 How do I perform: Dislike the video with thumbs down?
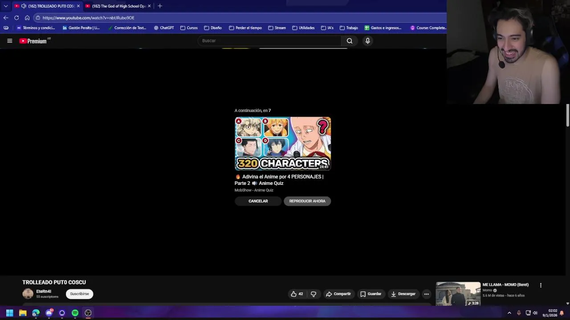tap(313, 294)
